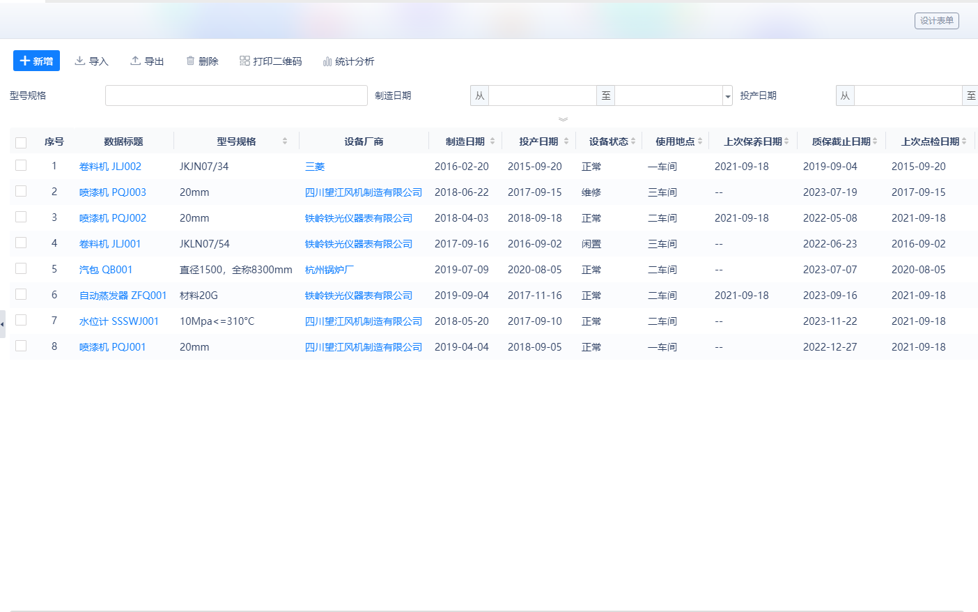Open the 喷漆机 PQJ002 record link
Image resolution: width=978 pixels, height=612 pixels.
coord(113,218)
